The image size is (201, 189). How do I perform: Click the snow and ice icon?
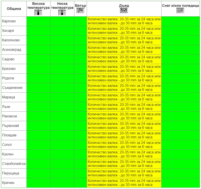pos(181,11)
